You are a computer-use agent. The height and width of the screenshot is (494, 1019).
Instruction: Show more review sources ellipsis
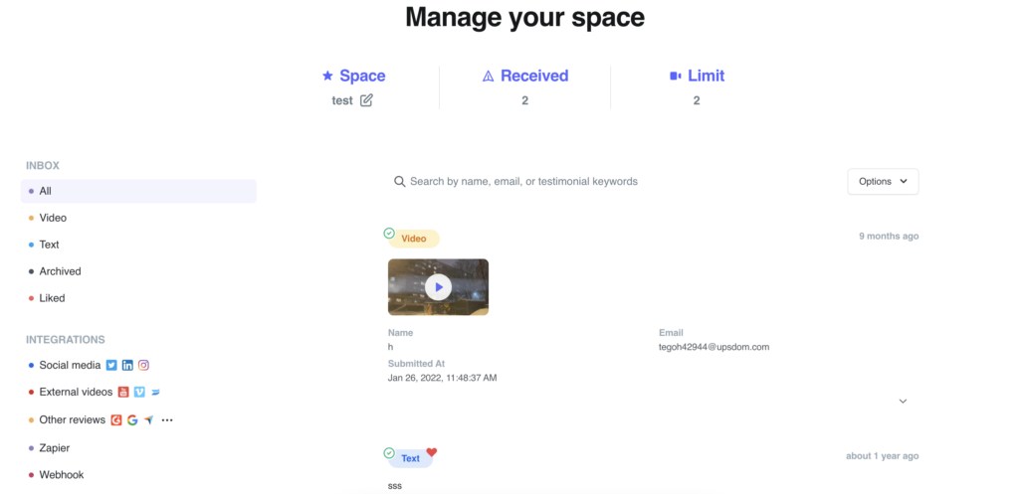coord(167,420)
